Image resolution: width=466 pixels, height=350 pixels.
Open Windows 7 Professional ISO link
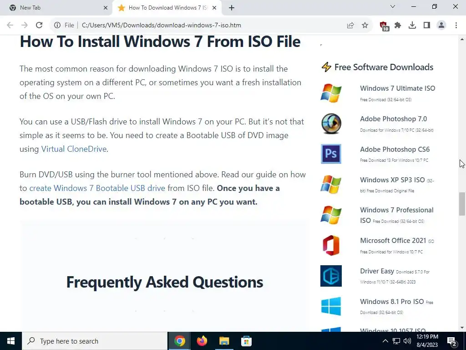[x=396, y=215]
